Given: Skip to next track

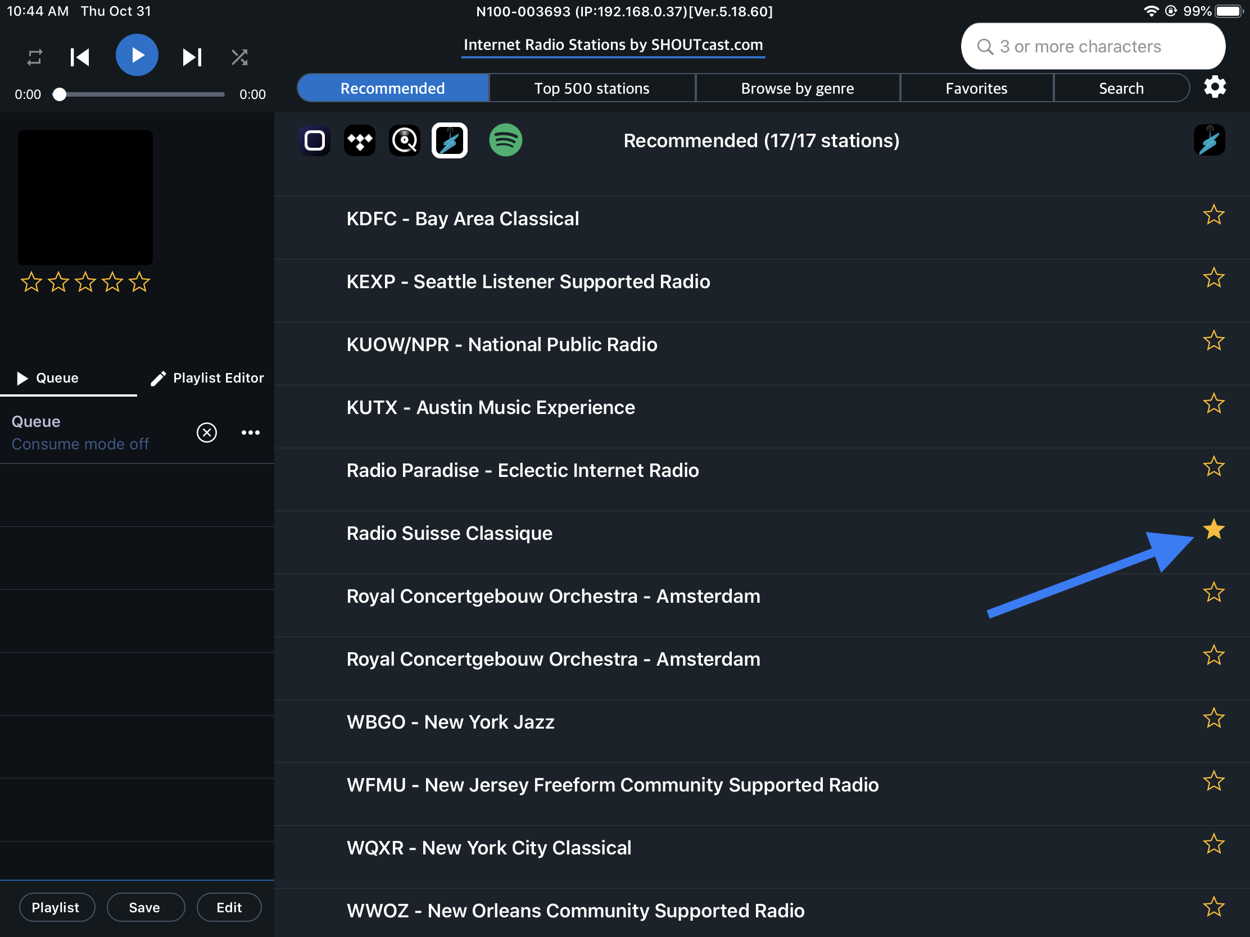Looking at the screenshot, I should pyautogui.click(x=192, y=57).
